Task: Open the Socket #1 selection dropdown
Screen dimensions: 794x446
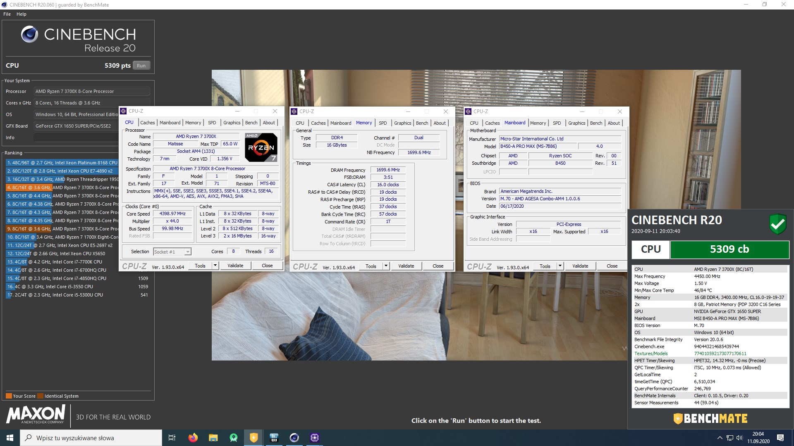Action: pos(188,251)
